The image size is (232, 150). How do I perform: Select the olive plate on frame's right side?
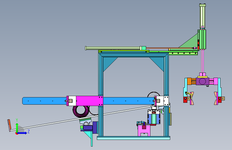tap(170, 119)
